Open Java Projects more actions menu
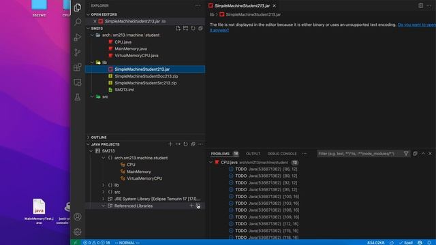 tap(200, 144)
